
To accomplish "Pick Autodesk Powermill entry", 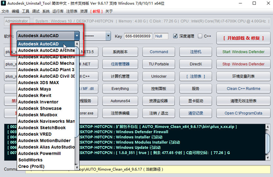I will [46, 153].
